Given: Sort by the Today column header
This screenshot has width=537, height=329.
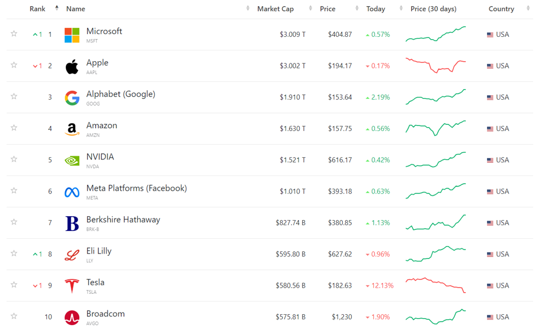Looking at the screenshot, I should point(376,9).
